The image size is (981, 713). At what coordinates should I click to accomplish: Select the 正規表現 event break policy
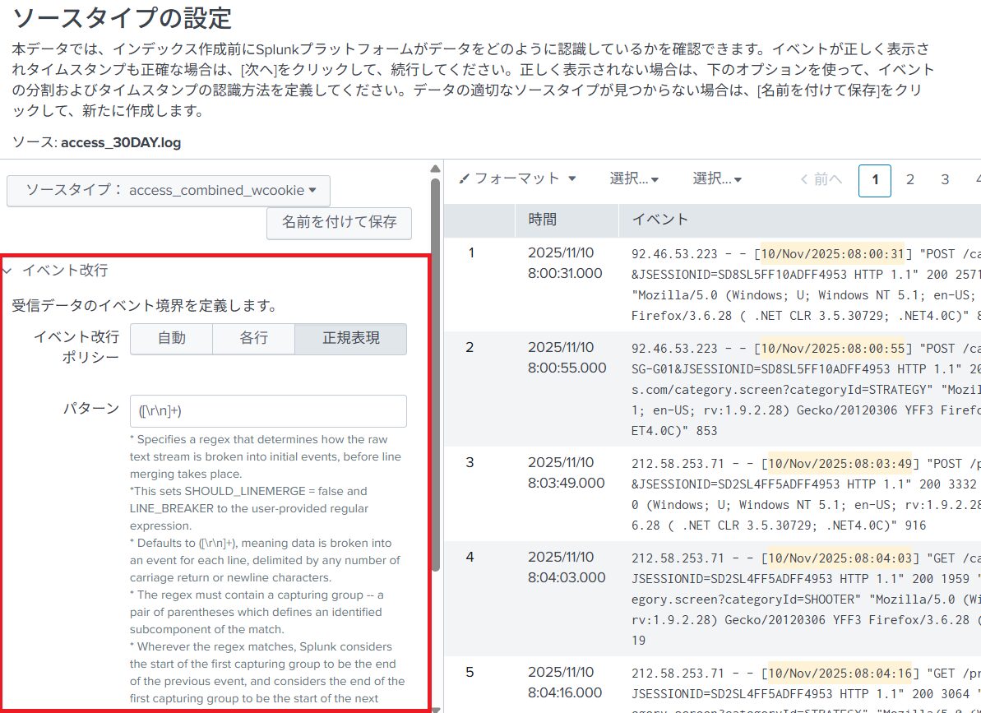tap(350, 339)
